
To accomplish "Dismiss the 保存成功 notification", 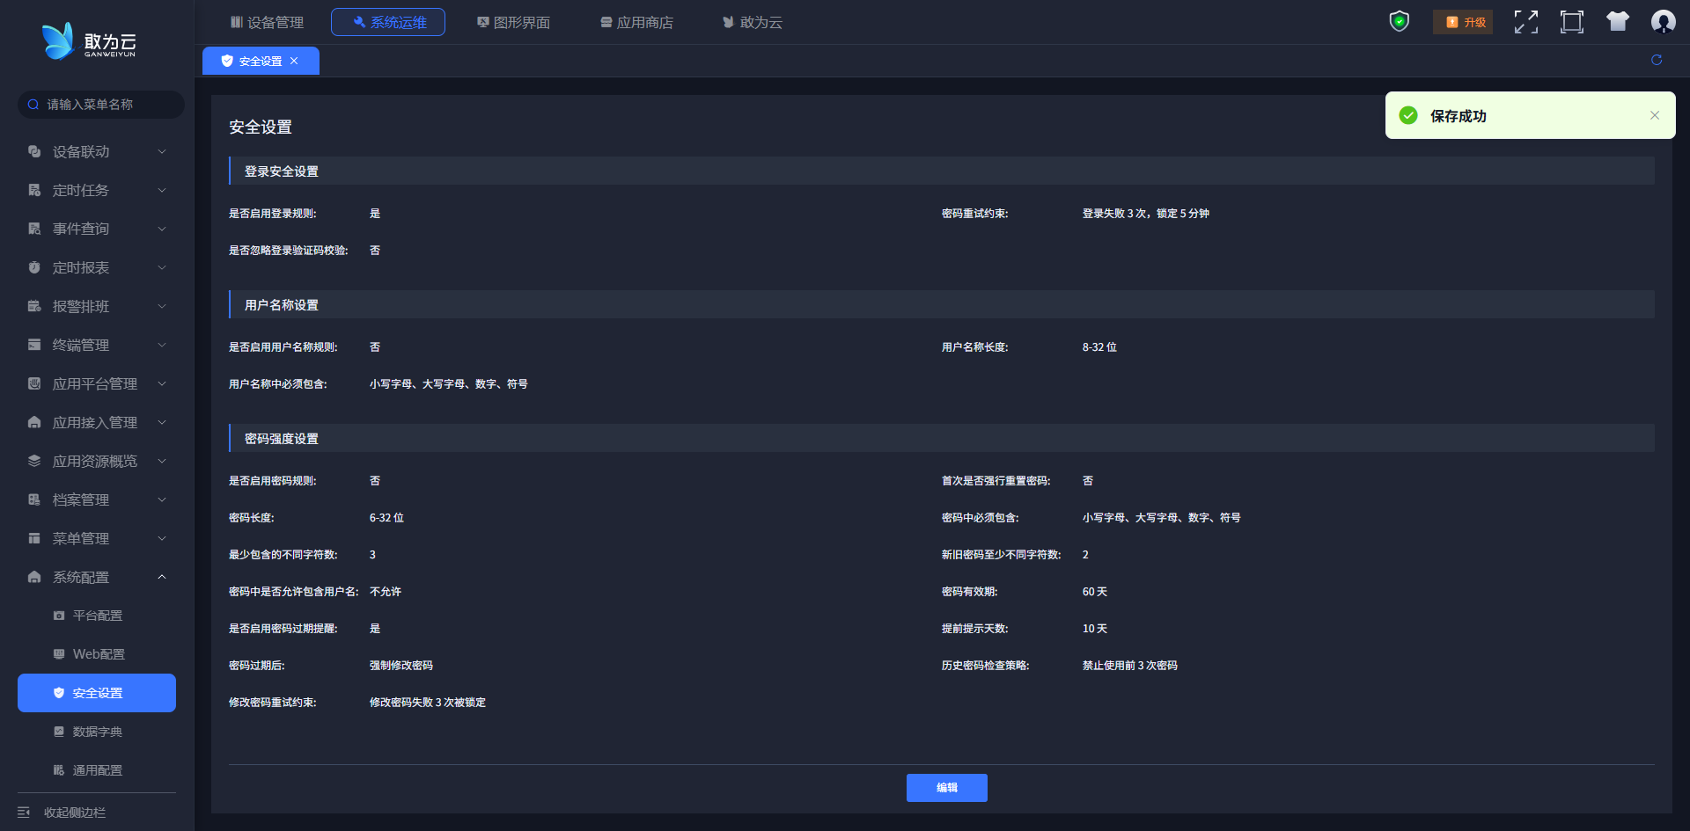I will coord(1654,115).
